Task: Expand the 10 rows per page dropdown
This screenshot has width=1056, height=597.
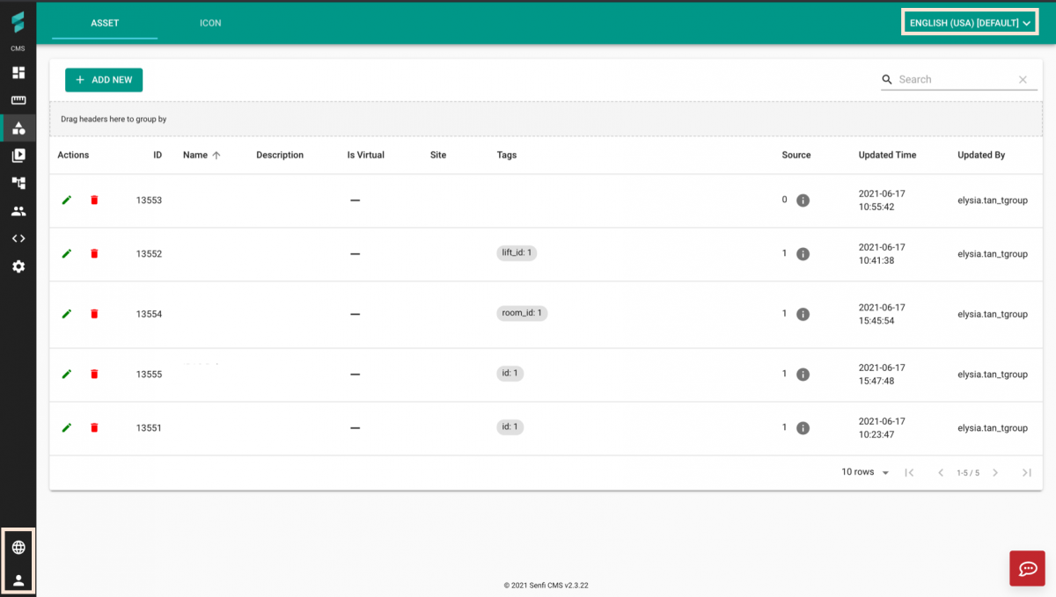Action: (x=863, y=472)
